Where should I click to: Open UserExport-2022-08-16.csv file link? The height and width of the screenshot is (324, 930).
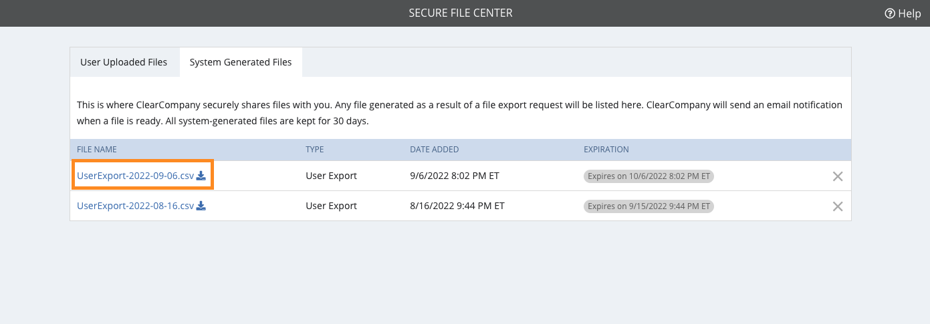pyautogui.click(x=135, y=206)
